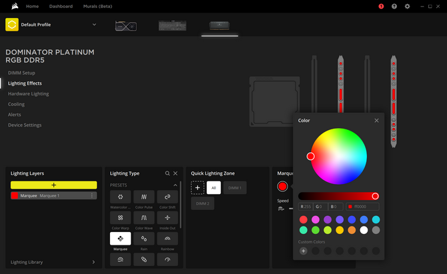Choose the Rainbow lighting effect
Viewport: 447px width, 274px height.
click(167, 239)
